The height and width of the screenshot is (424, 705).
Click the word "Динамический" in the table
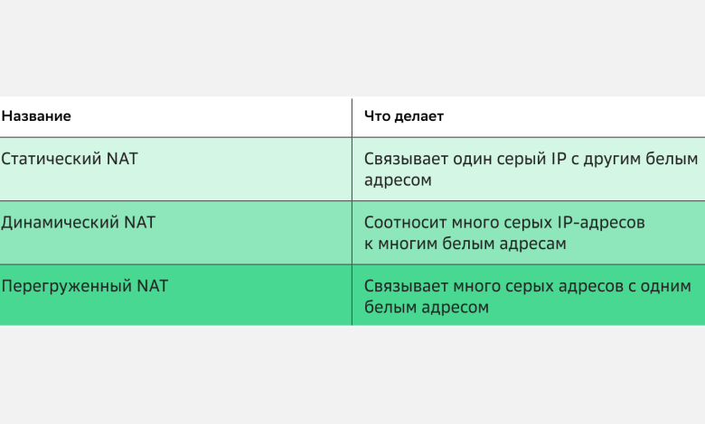coord(60,223)
